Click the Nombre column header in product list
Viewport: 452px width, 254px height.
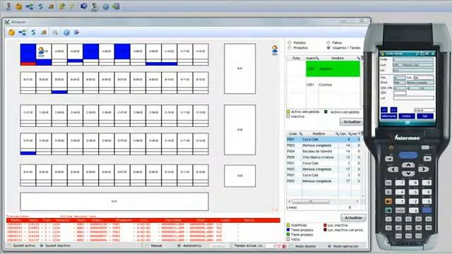(x=319, y=133)
